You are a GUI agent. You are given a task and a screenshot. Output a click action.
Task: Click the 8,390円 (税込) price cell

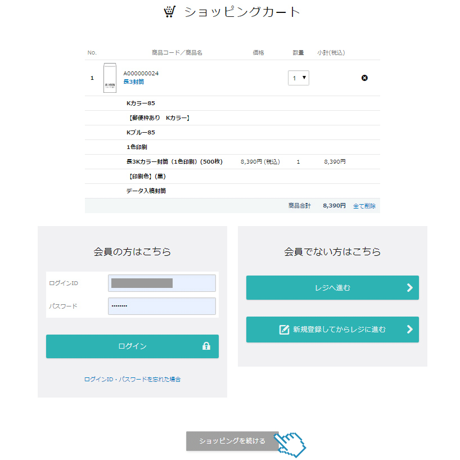(x=260, y=161)
